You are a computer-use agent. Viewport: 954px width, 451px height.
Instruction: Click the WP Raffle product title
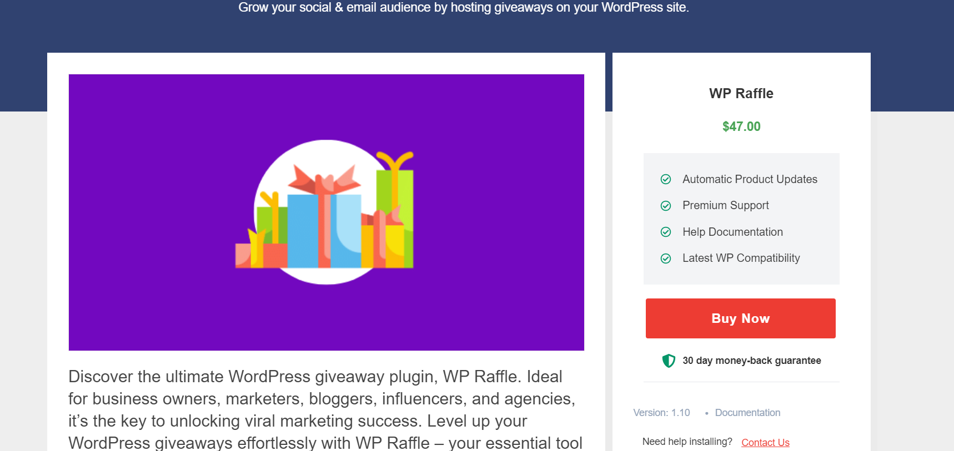741,93
